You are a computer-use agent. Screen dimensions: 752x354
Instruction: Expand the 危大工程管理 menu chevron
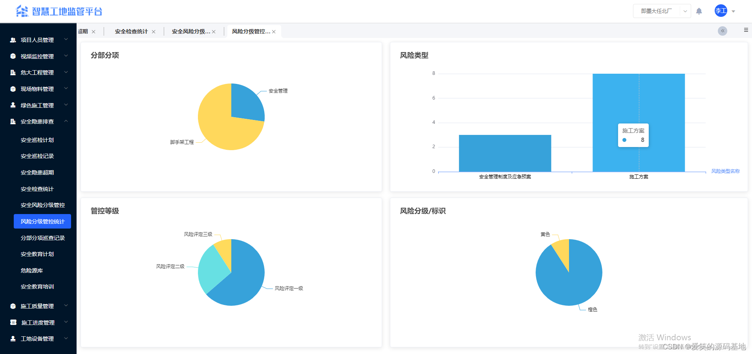coord(66,72)
